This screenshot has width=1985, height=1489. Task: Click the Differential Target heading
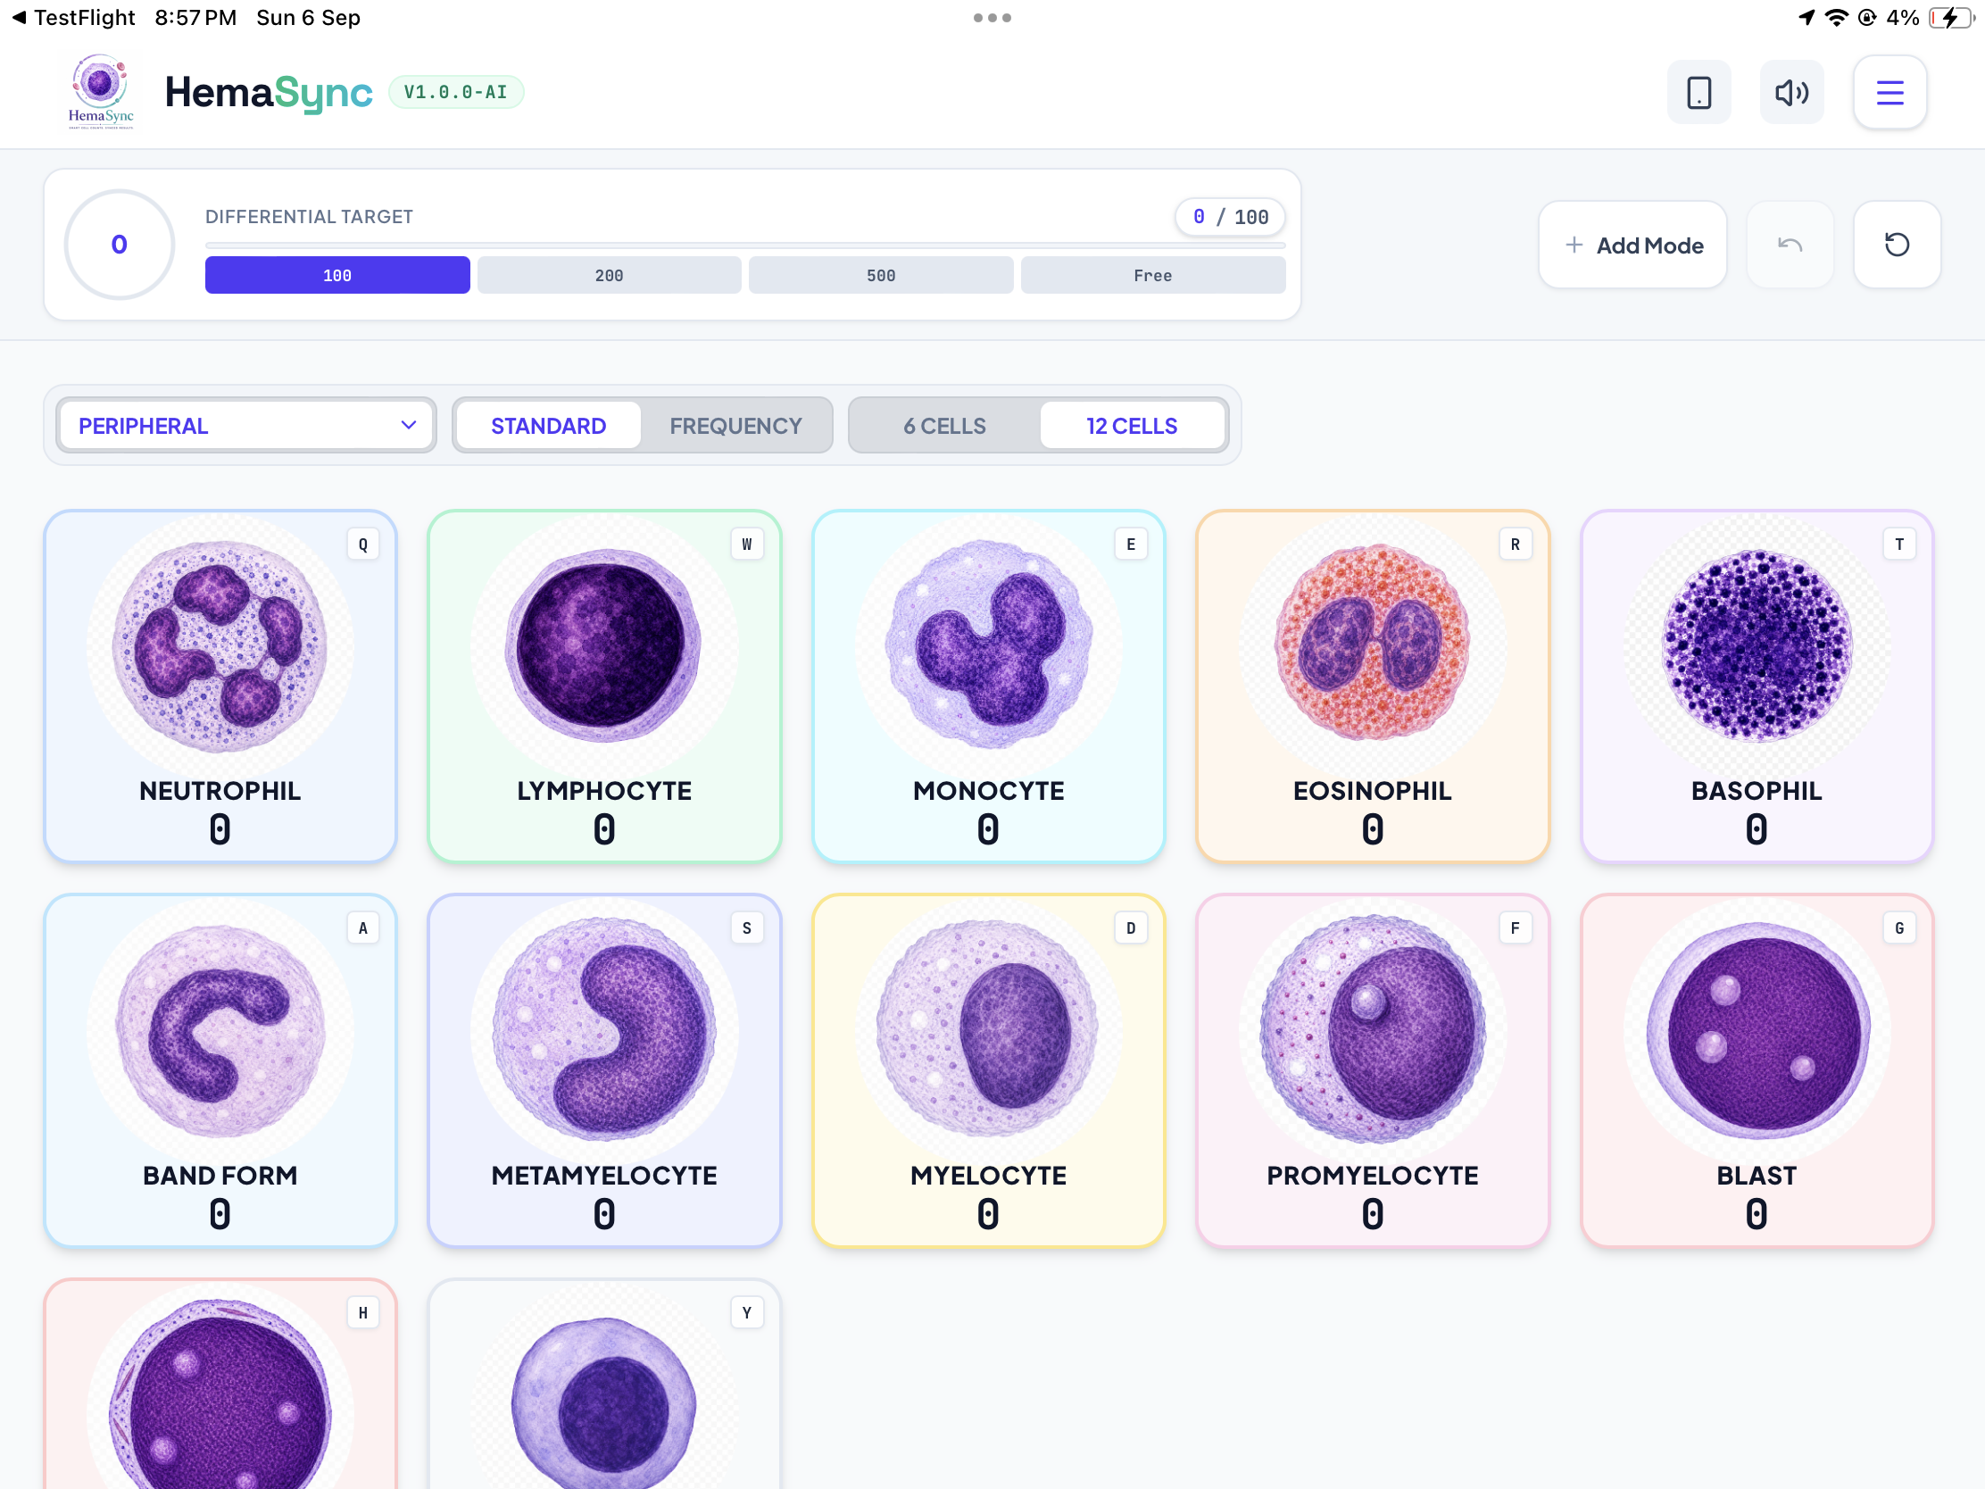pyautogui.click(x=309, y=217)
